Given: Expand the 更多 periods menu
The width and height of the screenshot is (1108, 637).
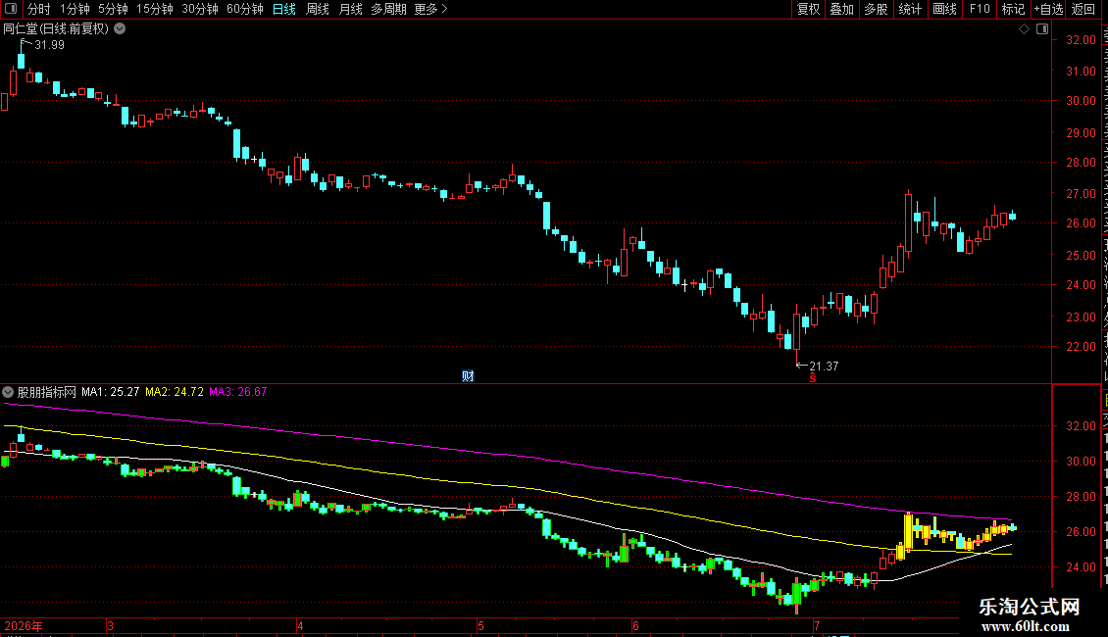Looking at the screenshot, I should [430, 9].
